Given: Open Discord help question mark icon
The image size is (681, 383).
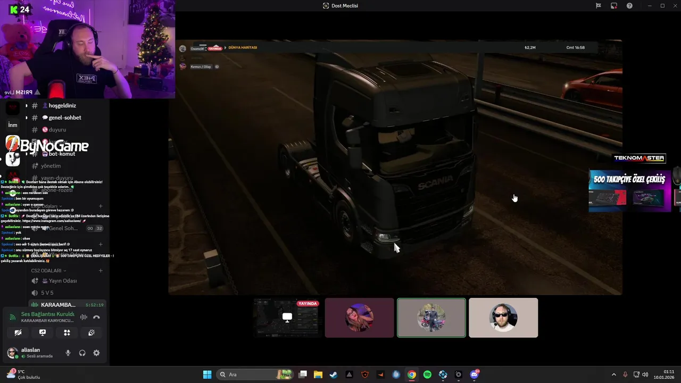Looking at the screenshot, I should click(x=629, y=6).
